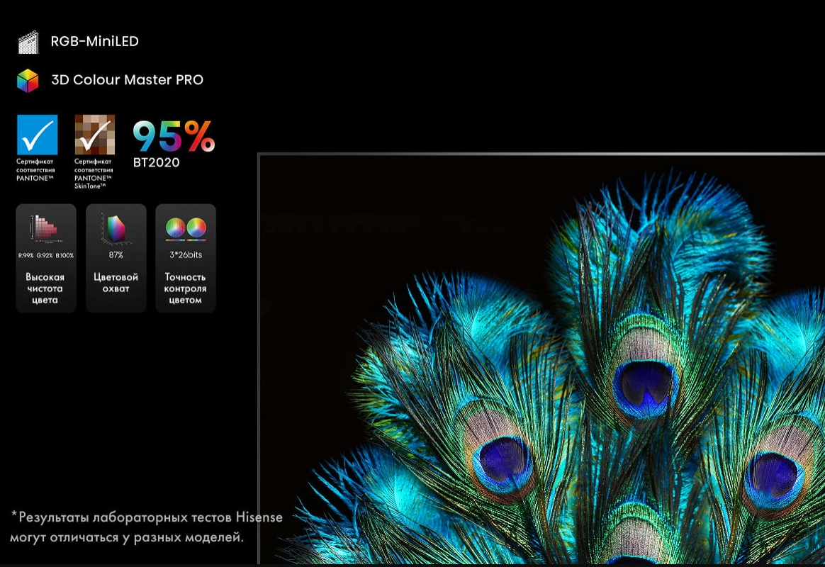Click the '87%' value text
This screenshot has height=567, width=825.
116,255
